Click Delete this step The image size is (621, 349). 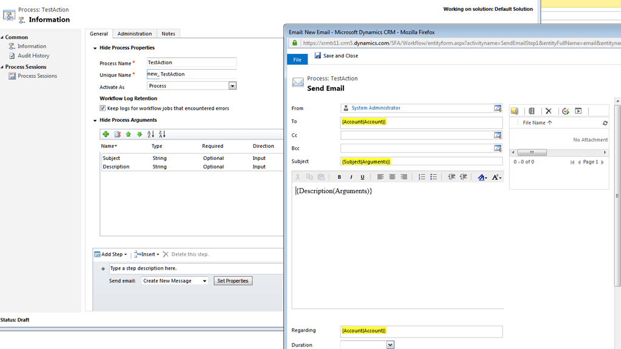pos(186,254)
